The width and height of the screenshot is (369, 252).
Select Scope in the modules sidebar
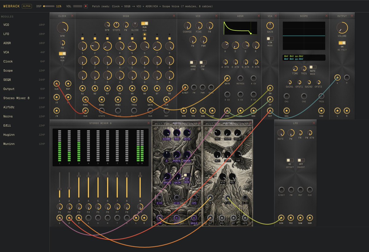click(x=25, y=71)
